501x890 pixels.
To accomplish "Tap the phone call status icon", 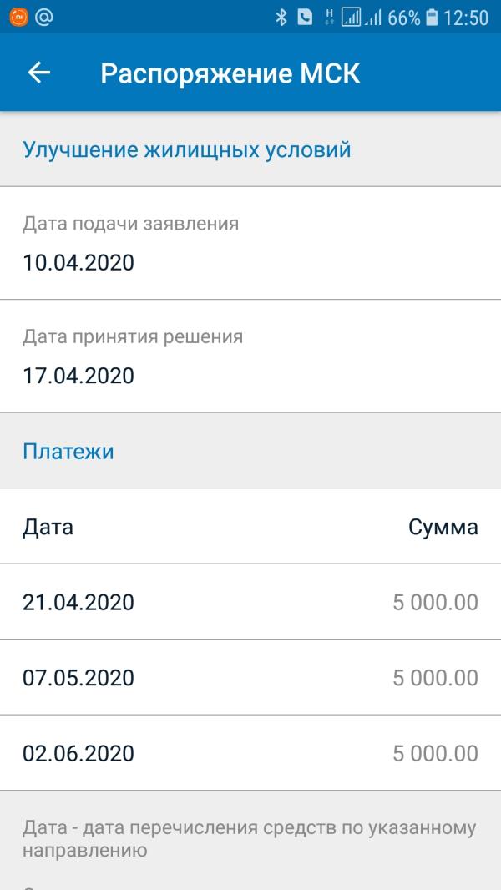I will tap(305, 18).
